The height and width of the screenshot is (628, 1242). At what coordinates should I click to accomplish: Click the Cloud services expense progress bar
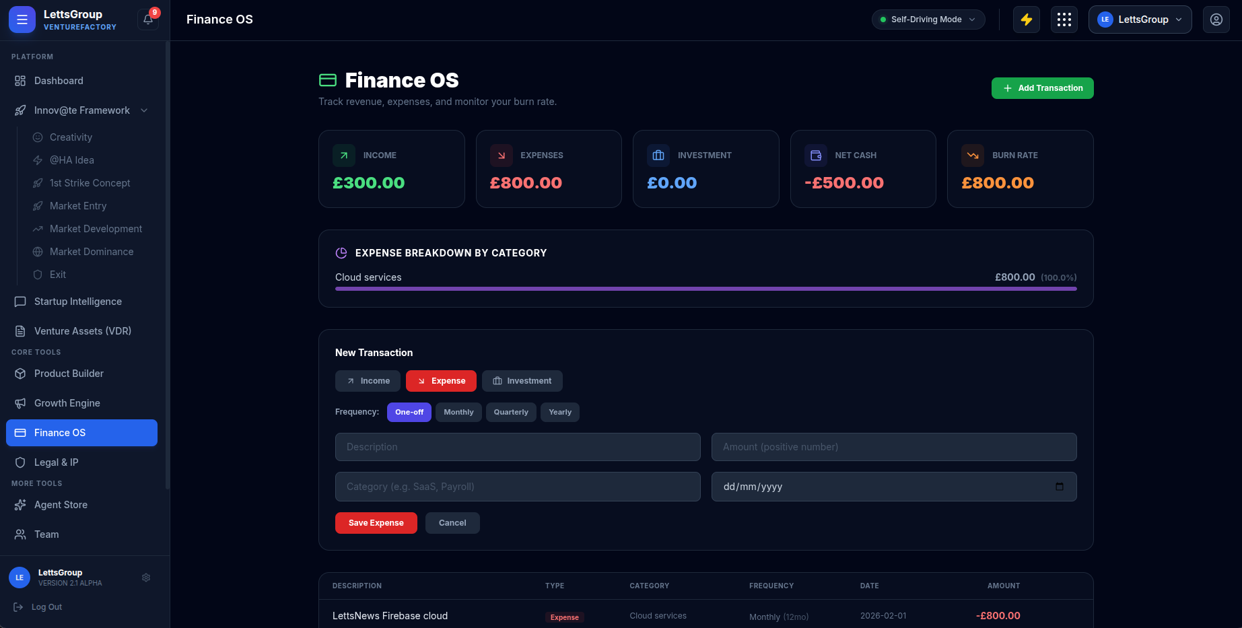pyautogui.click(x=705, y=289)
